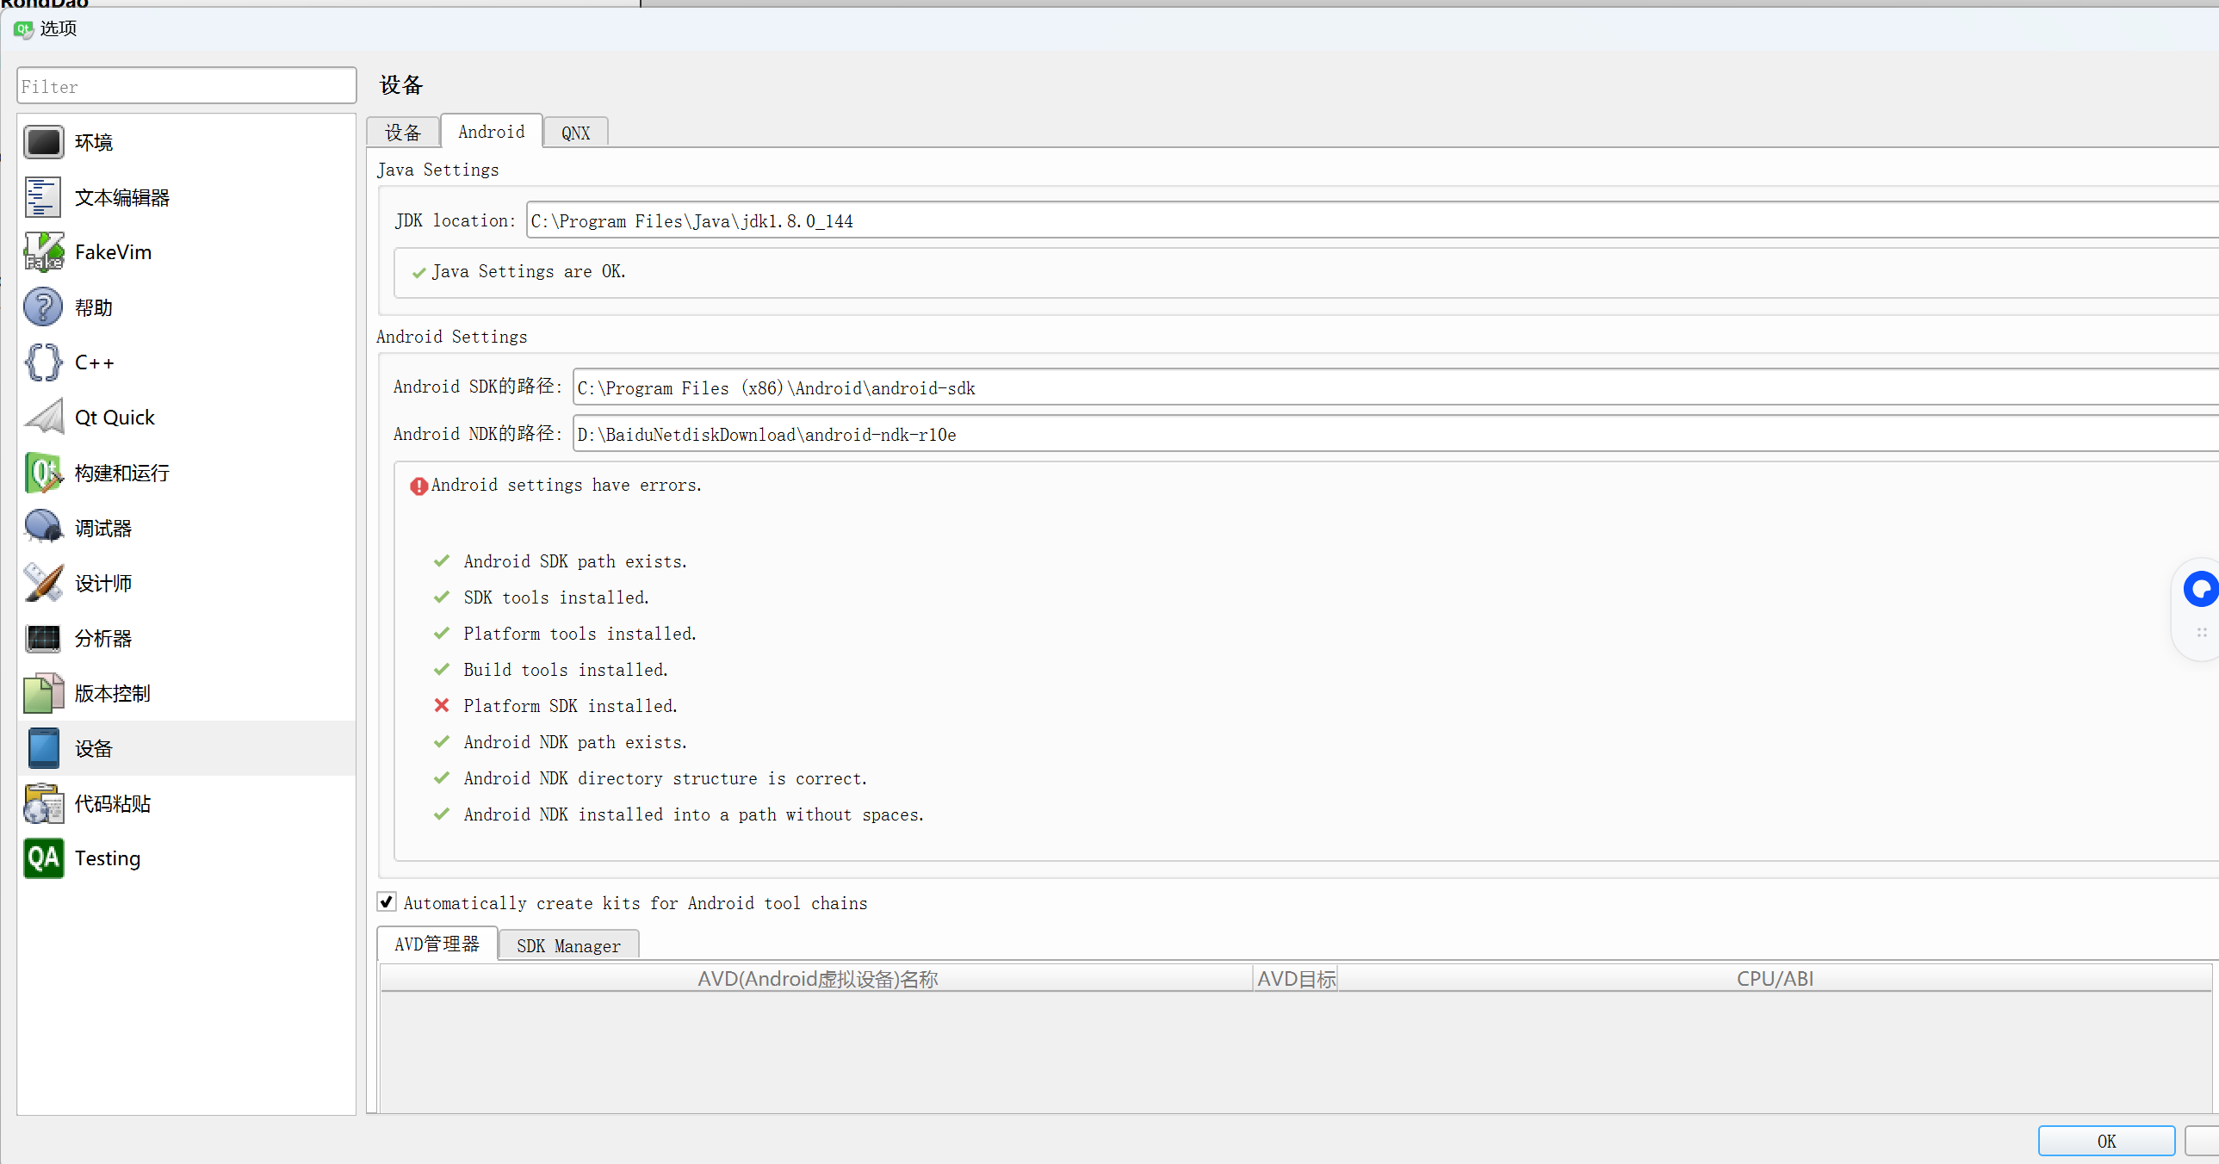The width and height of the screenshot is (2219, 1164).
Task: Select the 调试器 debugger category
Action: (102, 528)
